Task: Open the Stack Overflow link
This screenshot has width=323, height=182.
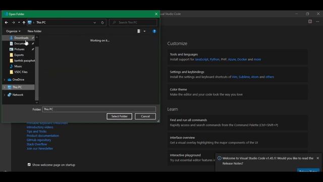Action: [37, 144]
